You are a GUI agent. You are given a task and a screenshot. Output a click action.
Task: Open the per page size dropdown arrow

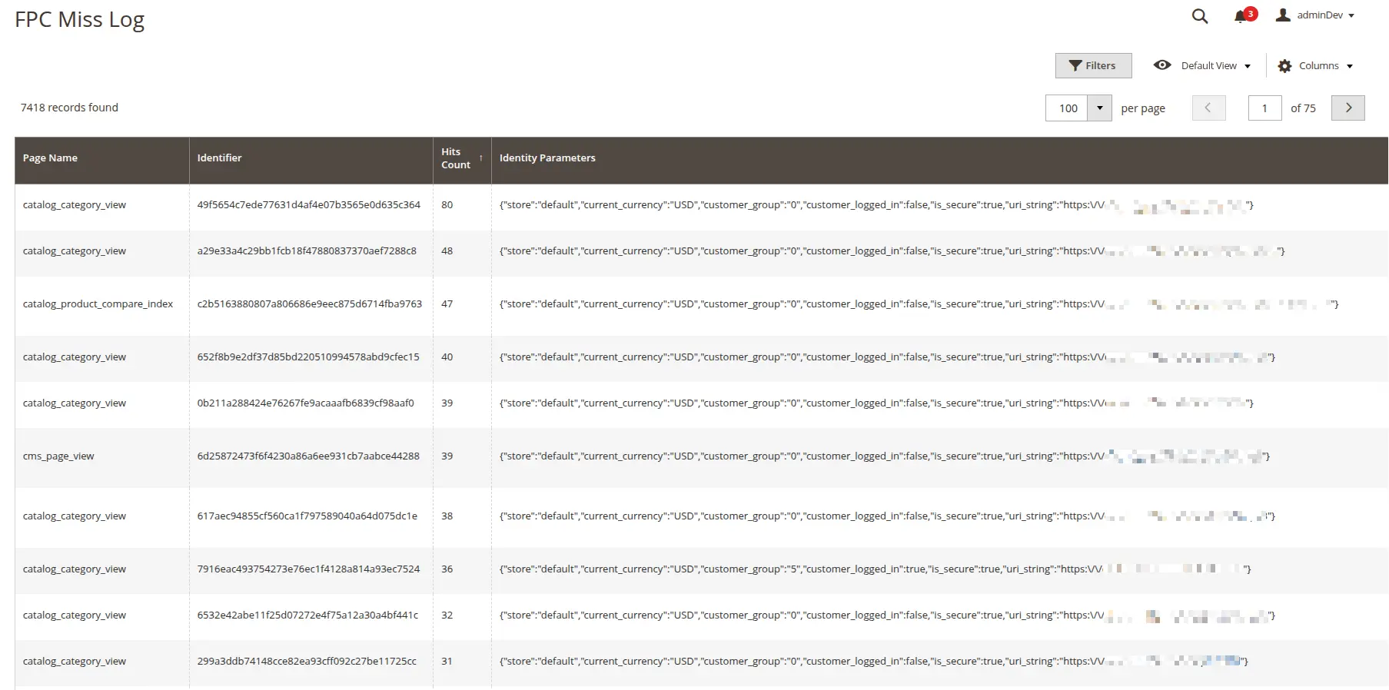coord(1100,108)
